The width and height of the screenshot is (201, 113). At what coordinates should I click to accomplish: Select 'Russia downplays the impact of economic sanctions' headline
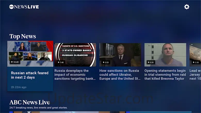coord(75,75)
